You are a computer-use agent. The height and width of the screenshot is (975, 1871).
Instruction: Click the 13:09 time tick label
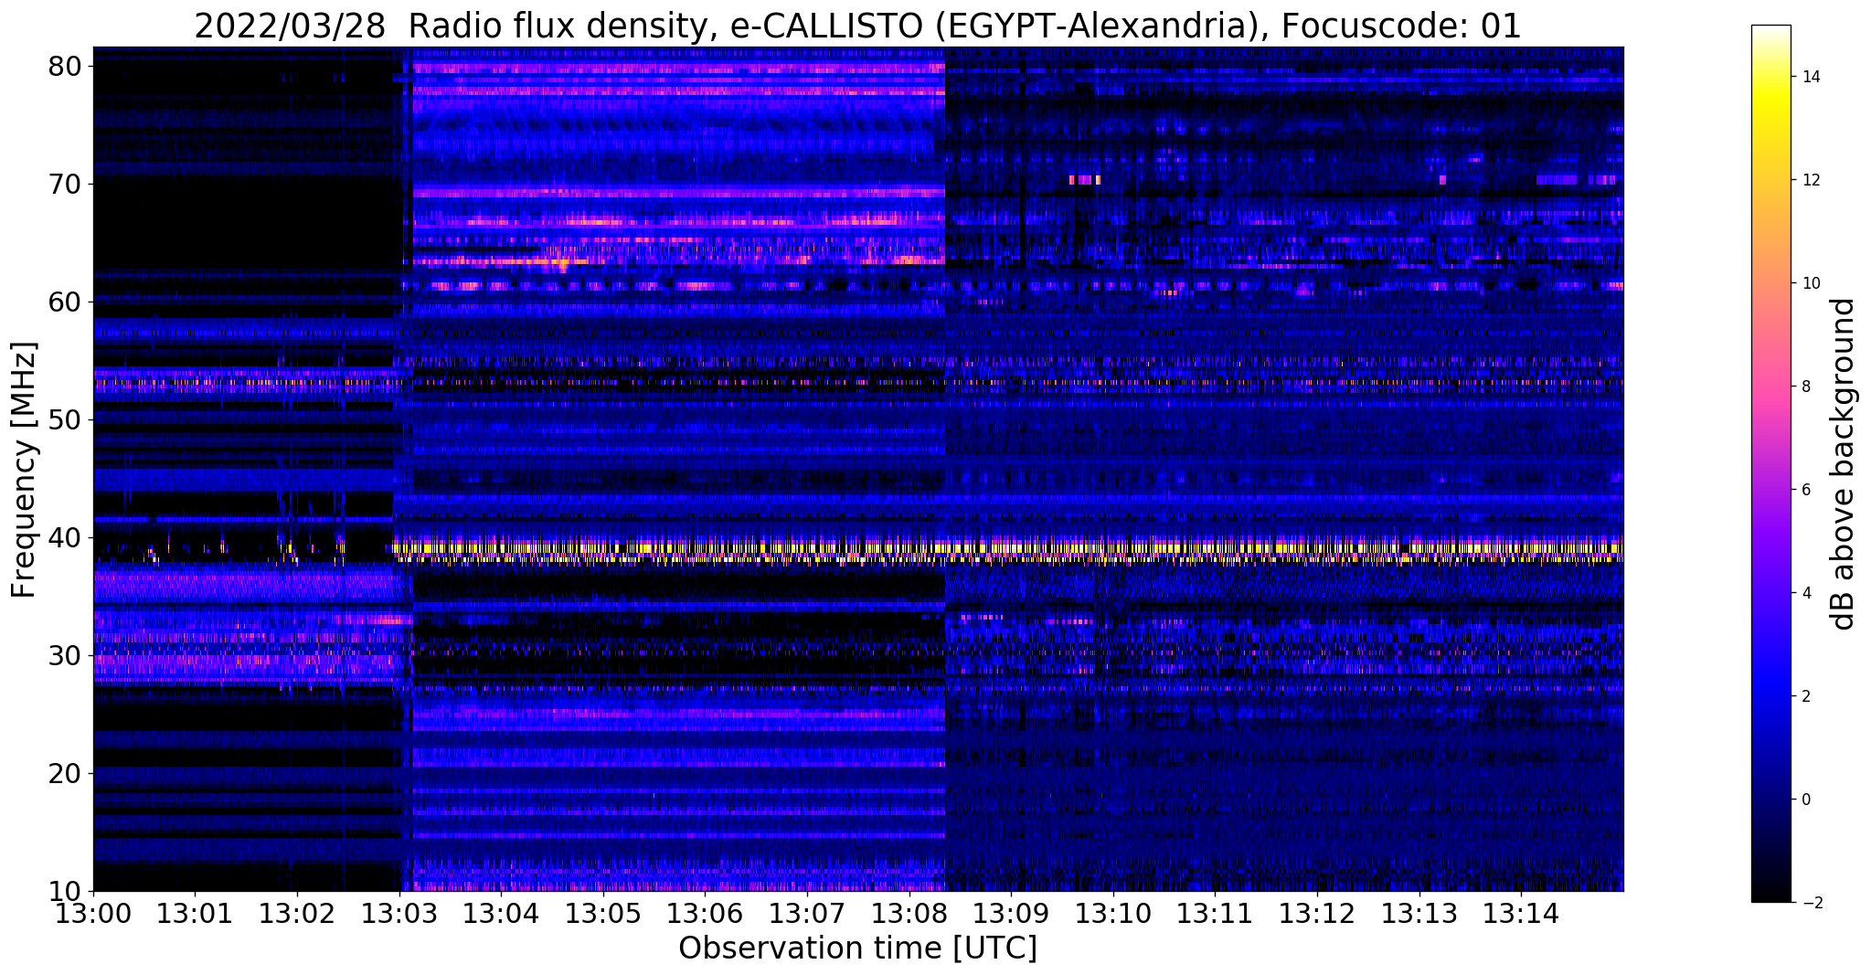click(x=1011, y=913)
